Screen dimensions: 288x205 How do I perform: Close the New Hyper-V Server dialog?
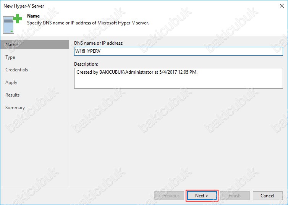coord(282,6)
